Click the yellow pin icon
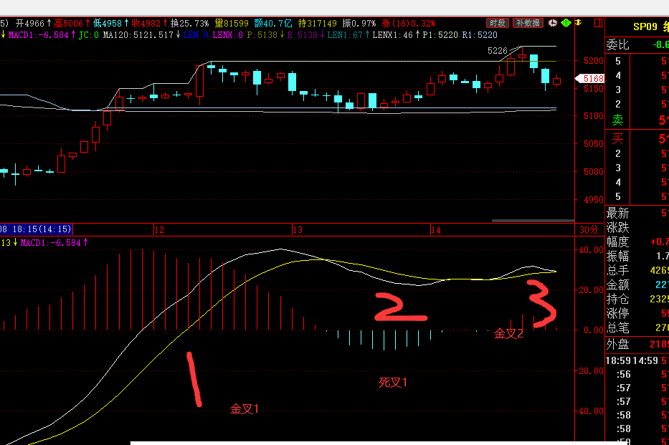This screenshot has width=669, height=445. 579,23
